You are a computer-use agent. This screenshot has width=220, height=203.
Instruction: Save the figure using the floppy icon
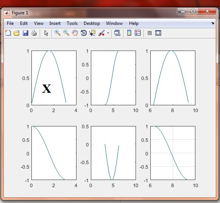point(25,33)
